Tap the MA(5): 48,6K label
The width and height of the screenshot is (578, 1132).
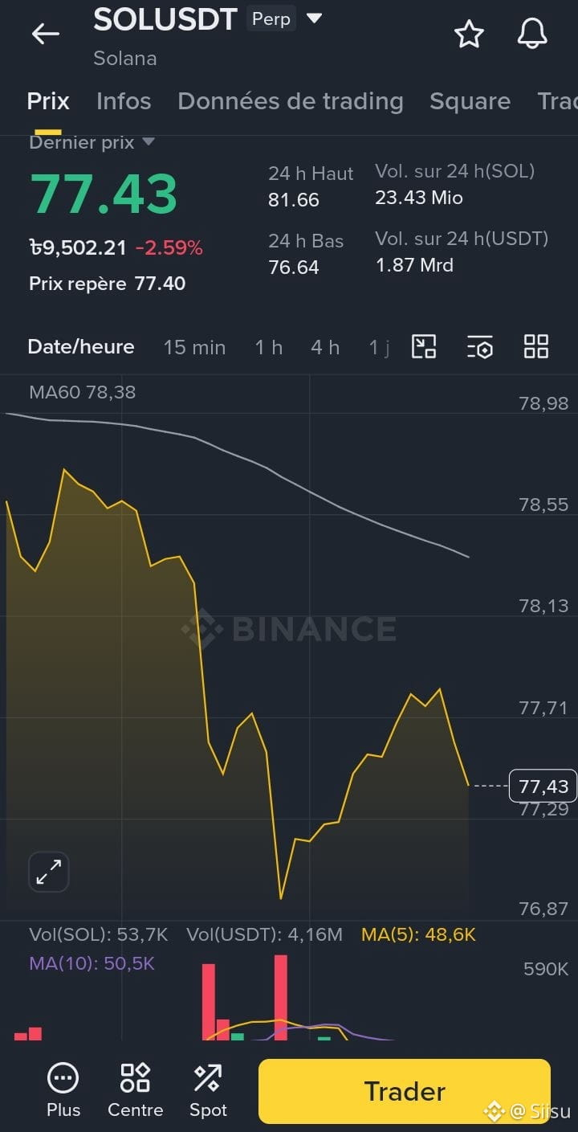pyautogui.click(x=418, y=934)
